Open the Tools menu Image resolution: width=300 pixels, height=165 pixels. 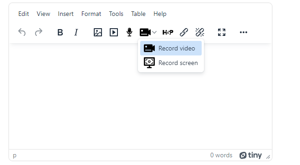point(116,14)
